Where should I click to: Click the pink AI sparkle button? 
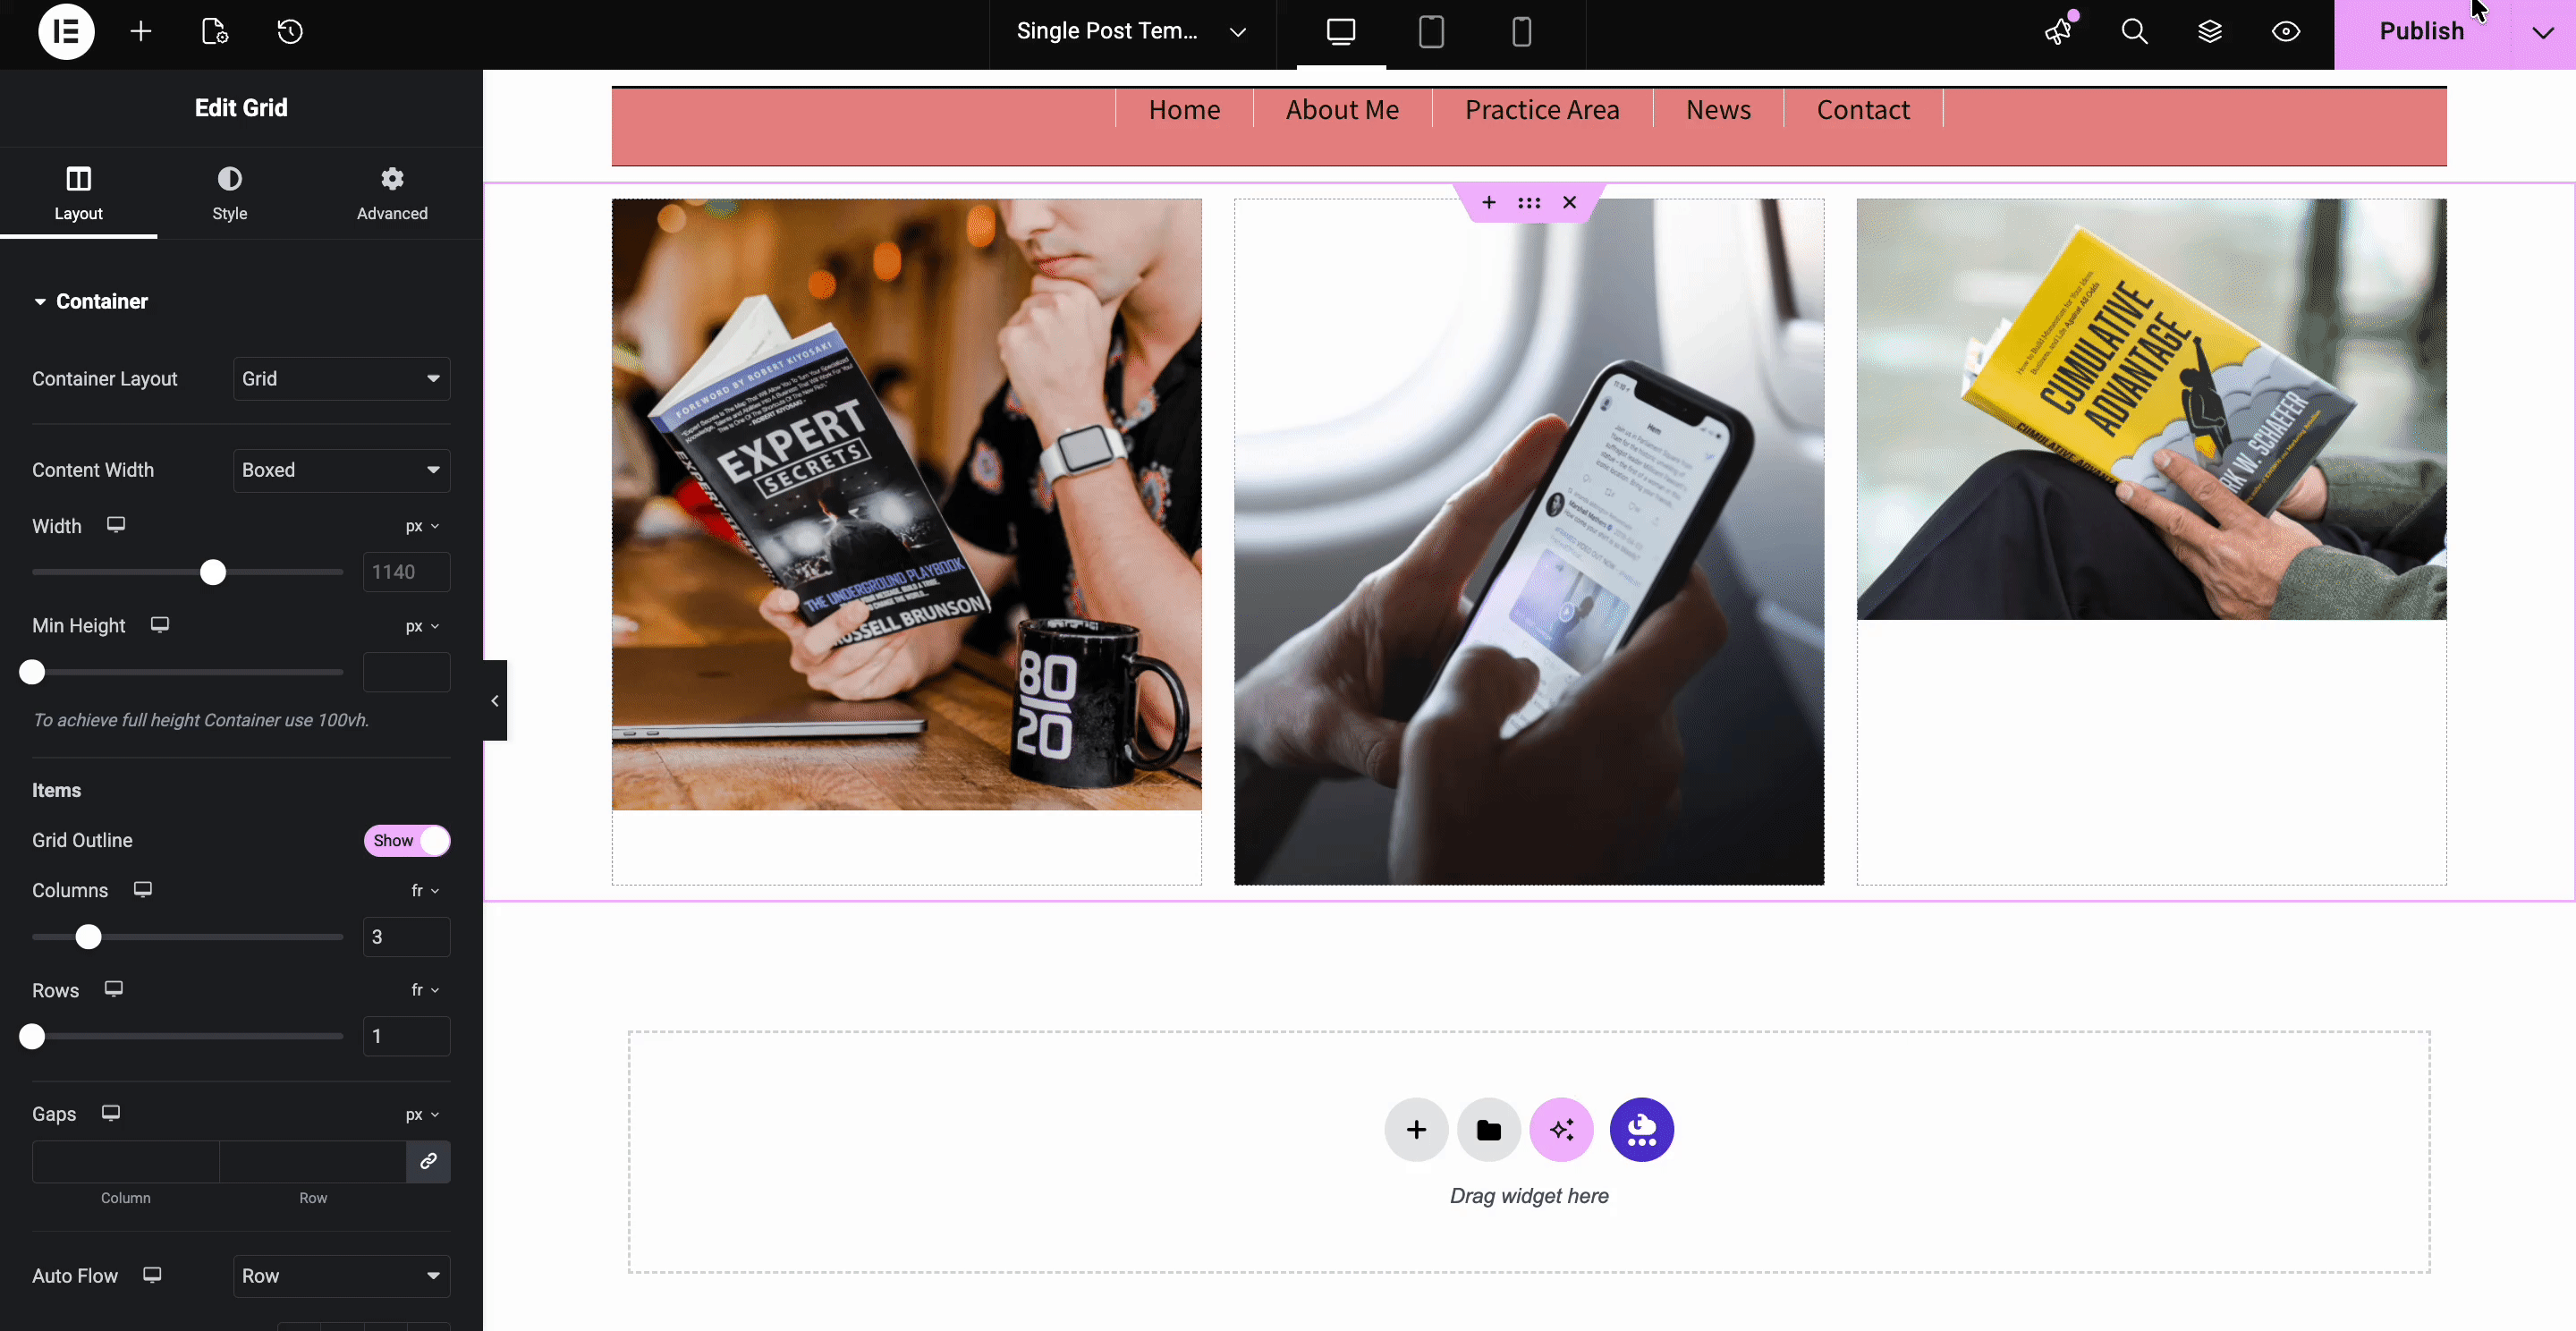click(x=1562, y=1130)
